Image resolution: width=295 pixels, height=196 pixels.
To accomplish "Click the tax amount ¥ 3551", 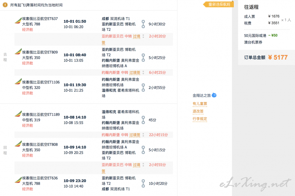I will [x=274, y=23].
